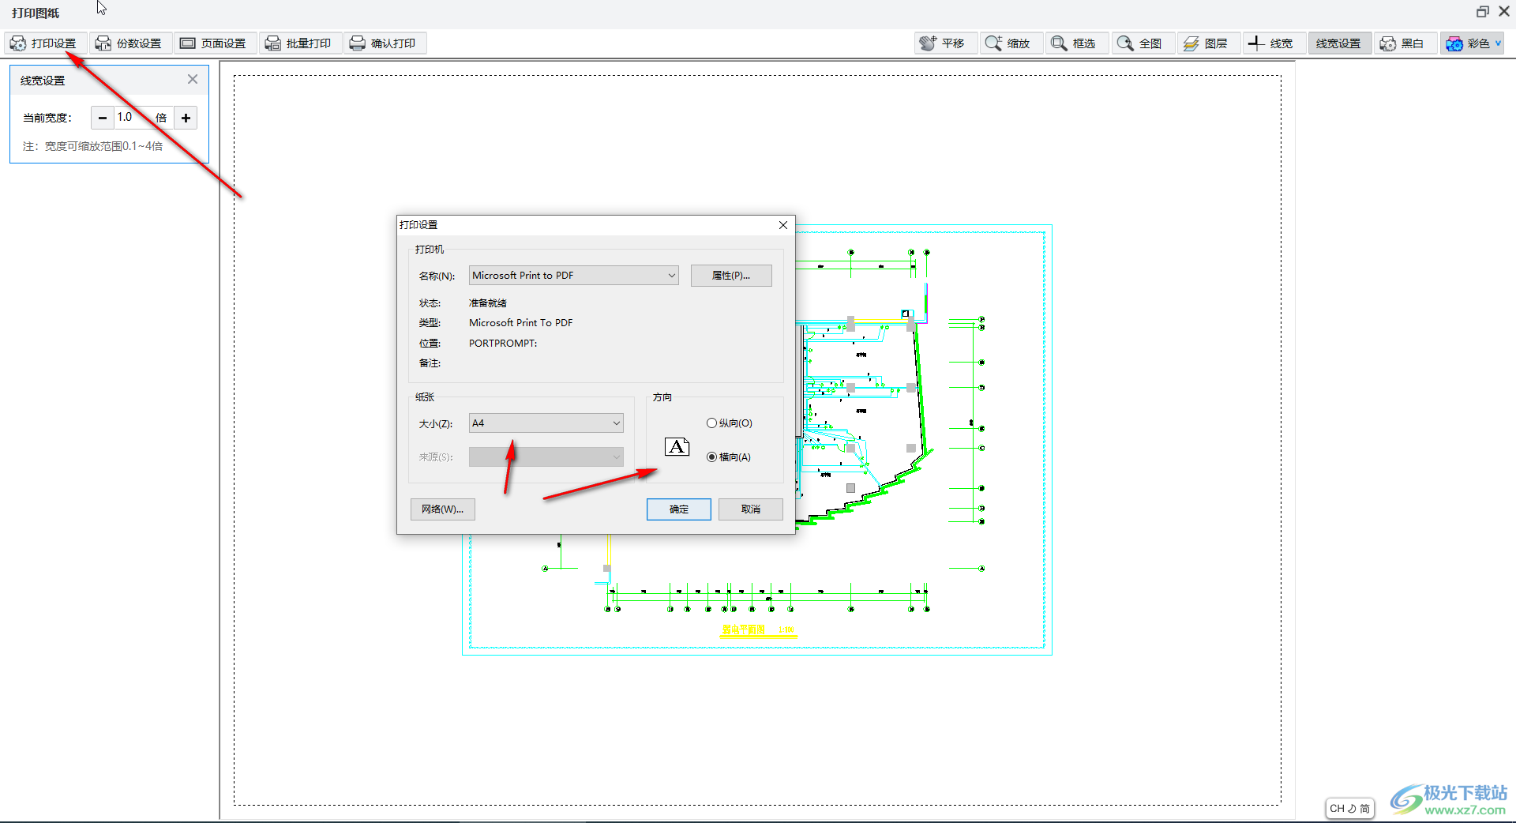The height and width of the screenshot is (823, 1516).
Task: Activate the 平移 pan tool
Action: [x=945, y=43]
